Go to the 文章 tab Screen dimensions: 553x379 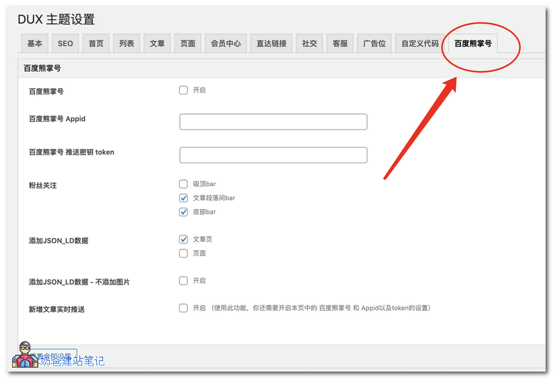[x=157, y=43]
